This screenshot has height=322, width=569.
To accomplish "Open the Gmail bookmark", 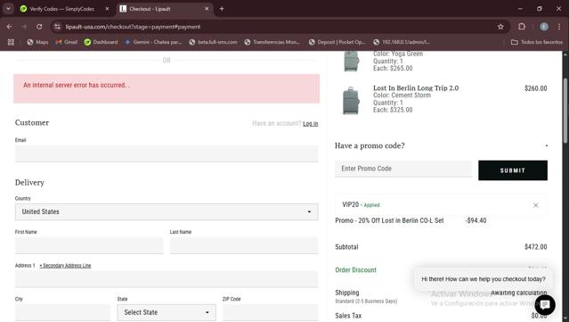I will pos(67,42).
